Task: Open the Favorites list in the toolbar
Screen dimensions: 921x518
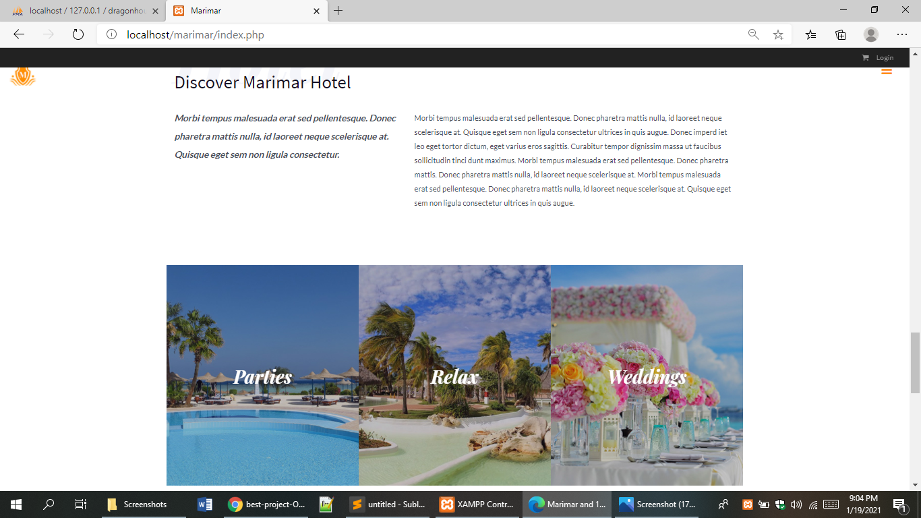Action: (x=809, y=34)
